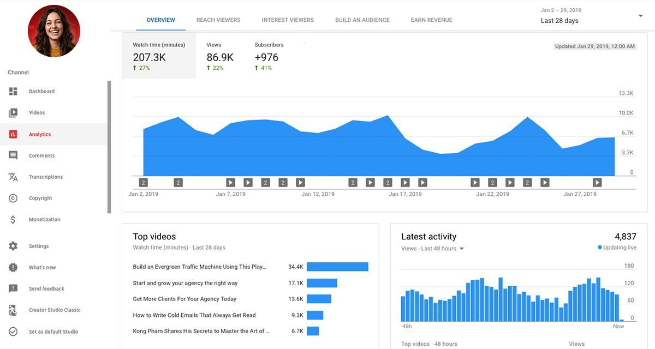Click the 41% subscribers increase

pos(263,68)
